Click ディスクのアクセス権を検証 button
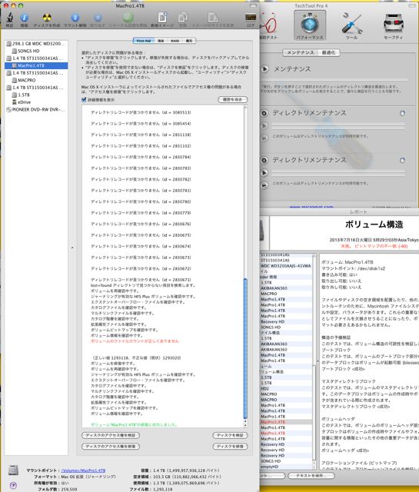Screen dimensions: 419x492 point(111,435)
